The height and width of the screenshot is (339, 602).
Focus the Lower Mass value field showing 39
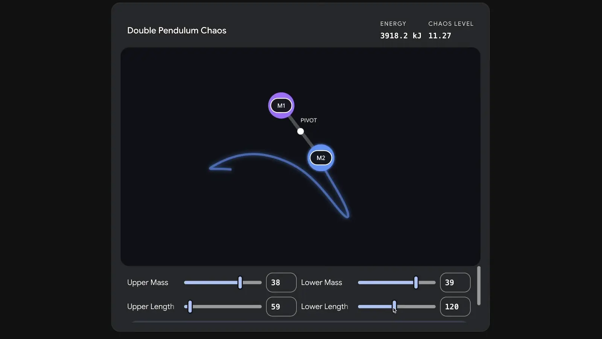click(x=455, y=283)
